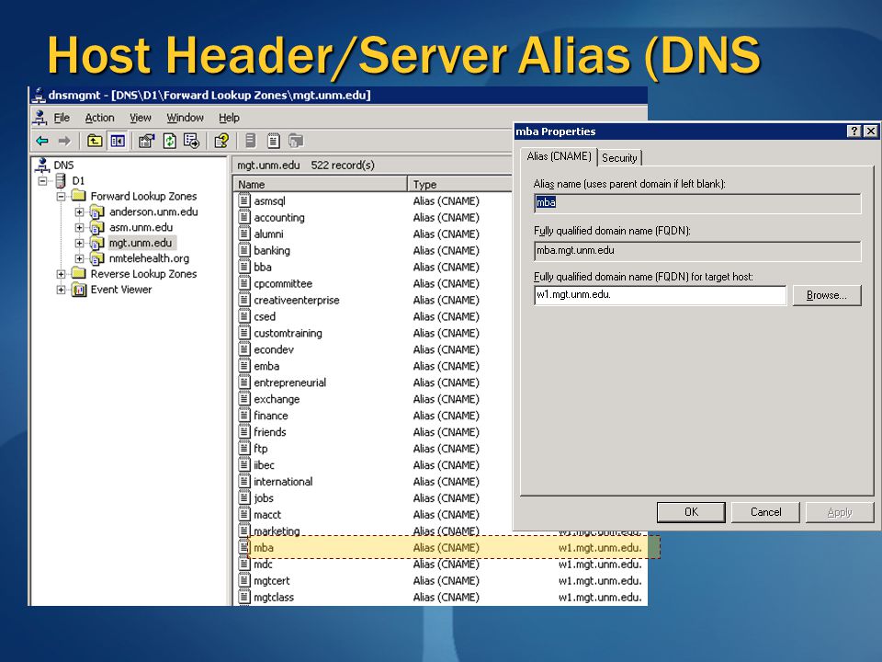Expand the anderson.unm.edu zone
The image size is (882, 662).
click(79, 212)
